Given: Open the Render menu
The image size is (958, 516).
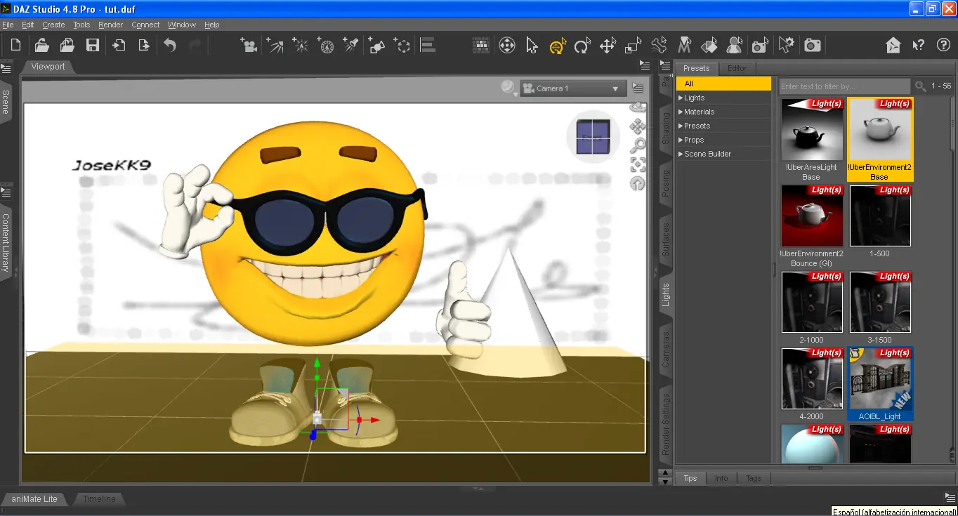Looking at the screenshot, I should point(110,25).
